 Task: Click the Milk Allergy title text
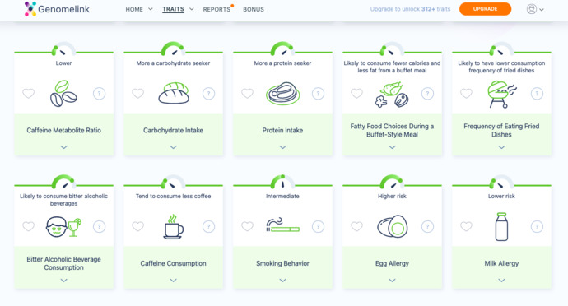point(501,263)
